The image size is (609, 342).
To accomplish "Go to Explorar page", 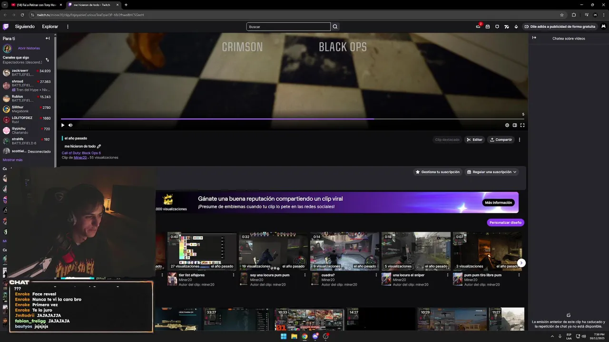I will (x=50, y=27).
